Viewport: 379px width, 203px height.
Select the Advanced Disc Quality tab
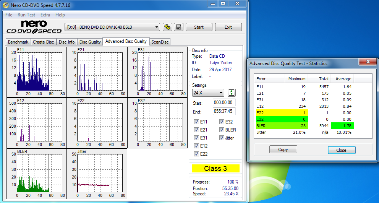point(126,41)
